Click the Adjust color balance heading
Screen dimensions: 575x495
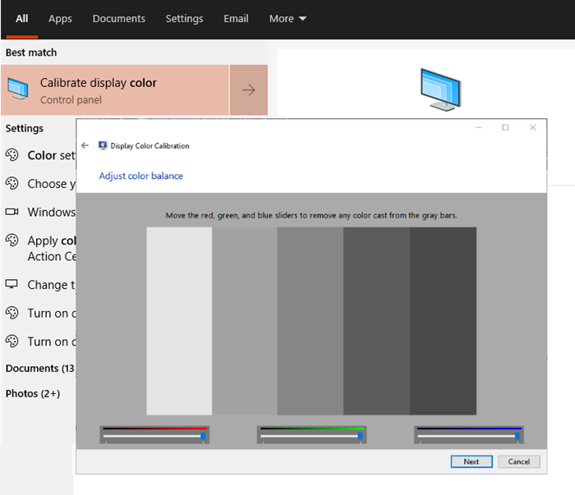(140, 176)
